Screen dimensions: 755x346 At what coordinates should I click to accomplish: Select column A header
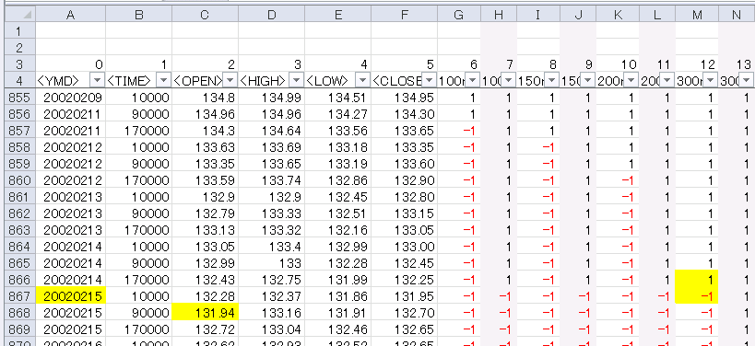[x=70, y=15]
